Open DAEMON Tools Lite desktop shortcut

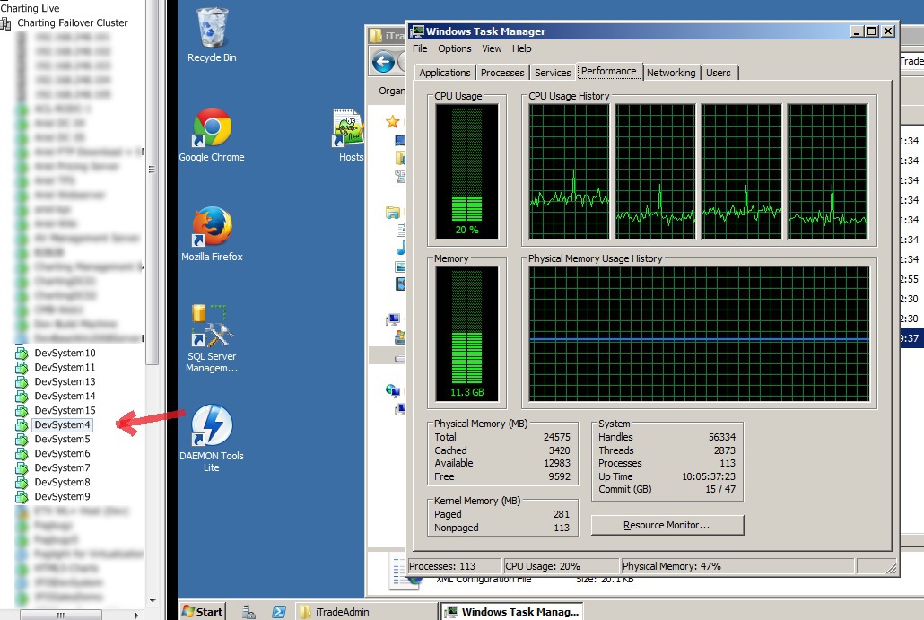point(212,437)
